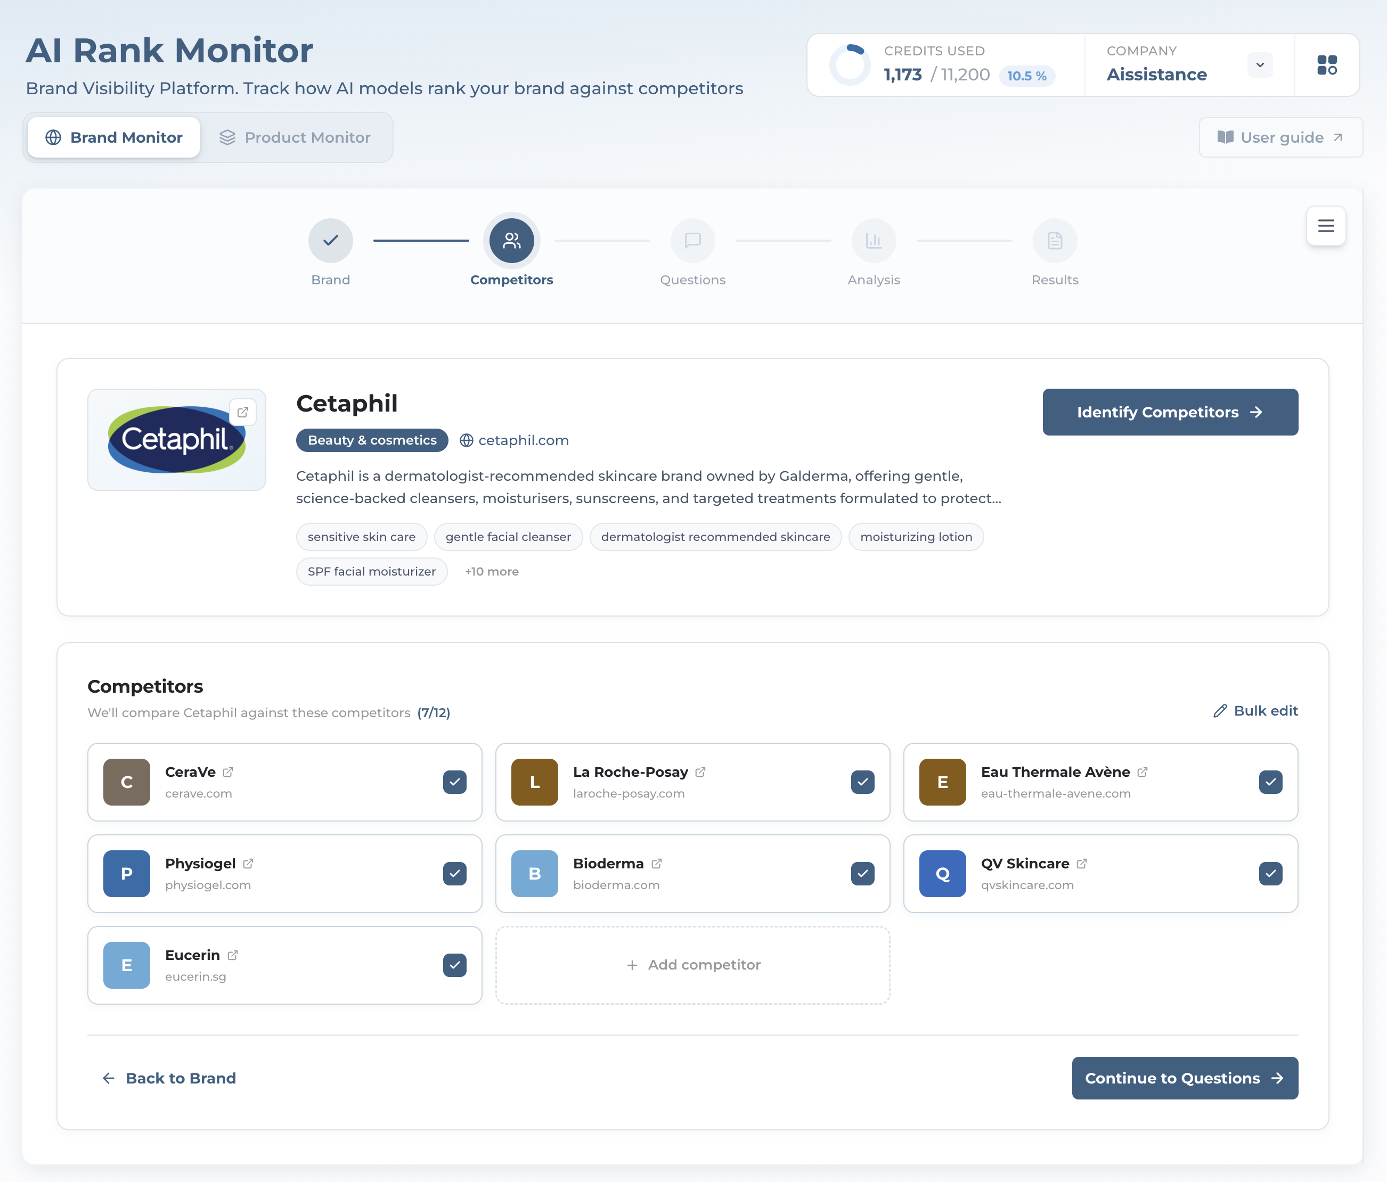Click the 'laroche-posay.com' domain text
This screenshot has width=1387, height=1182.
click(629, 793)
